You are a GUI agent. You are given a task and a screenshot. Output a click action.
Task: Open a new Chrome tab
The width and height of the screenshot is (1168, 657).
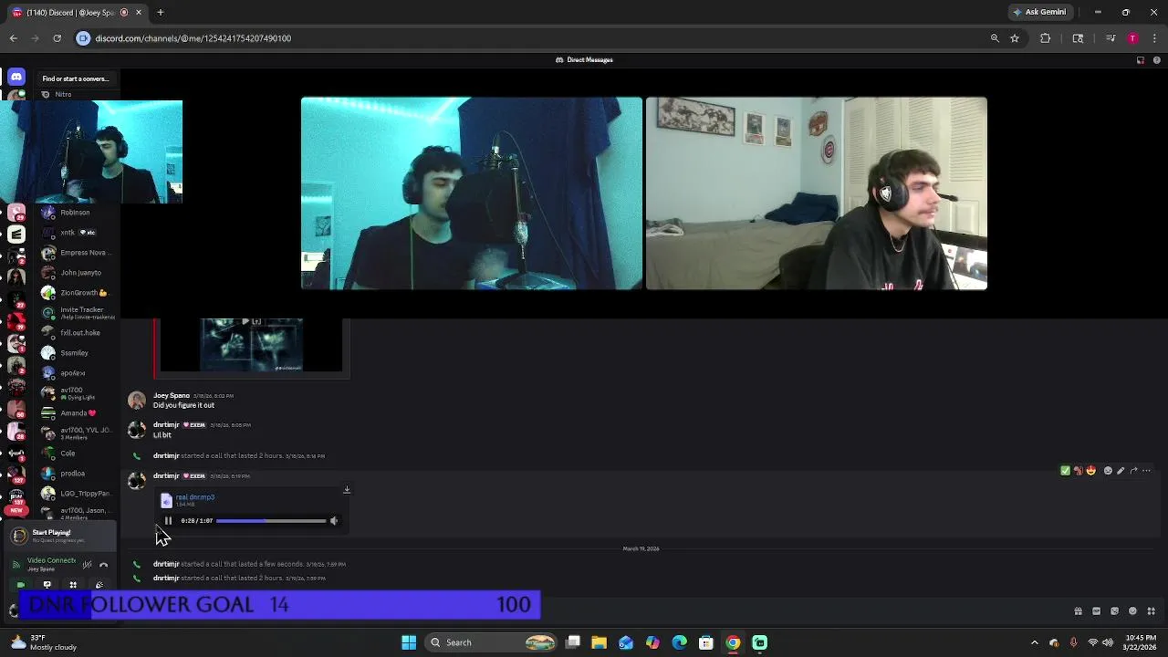click(x=160, y=13)
